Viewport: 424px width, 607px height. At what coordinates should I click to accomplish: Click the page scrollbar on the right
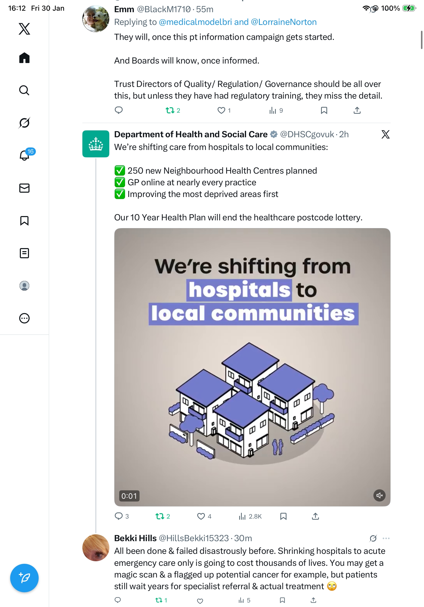pos(421,40)
